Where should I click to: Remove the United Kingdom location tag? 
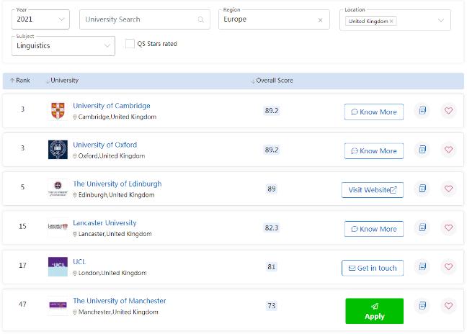point(391,22)
